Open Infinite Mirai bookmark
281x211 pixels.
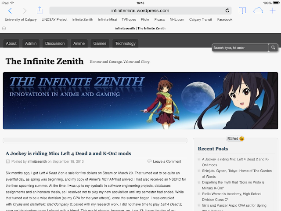point(107,19)
